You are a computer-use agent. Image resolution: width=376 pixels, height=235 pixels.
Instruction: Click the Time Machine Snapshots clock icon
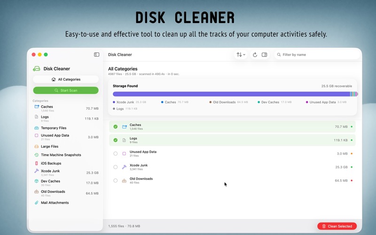tap(37, 155)
